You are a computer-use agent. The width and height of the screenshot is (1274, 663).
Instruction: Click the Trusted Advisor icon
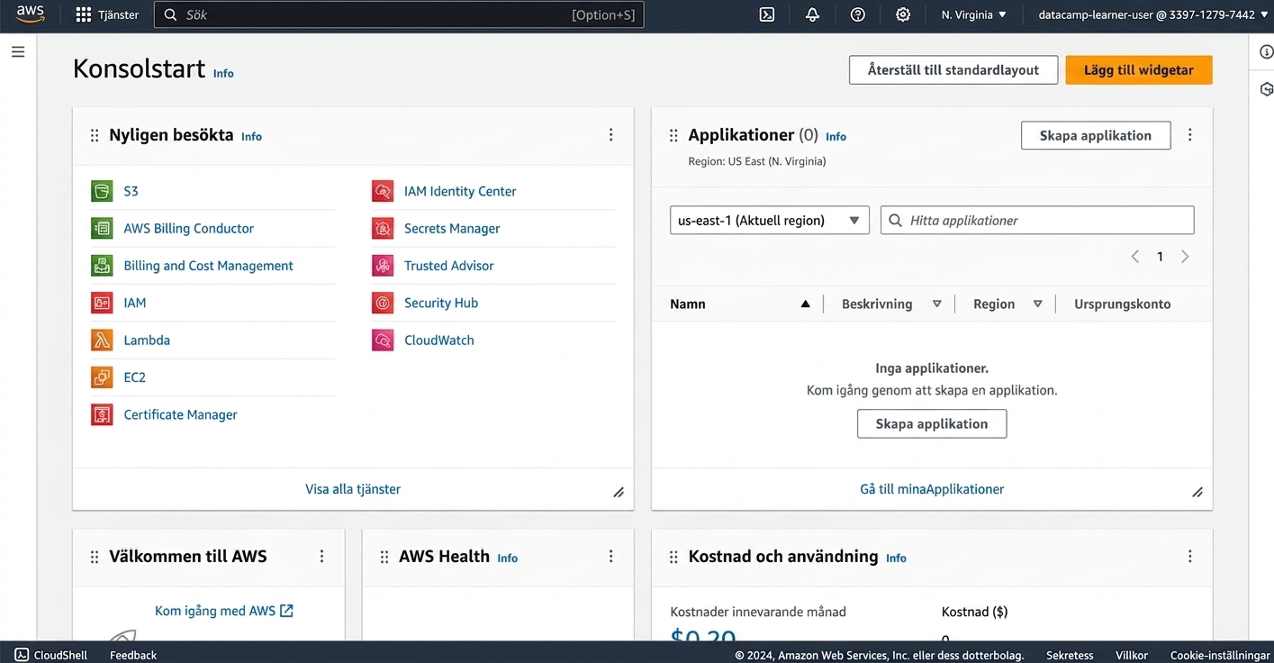click(x=383, y=266)
